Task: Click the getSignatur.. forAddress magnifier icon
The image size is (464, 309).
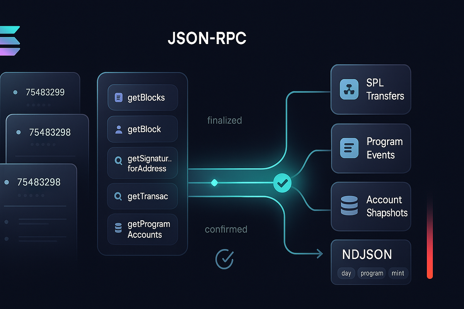Action: click(x=118, y=161)
